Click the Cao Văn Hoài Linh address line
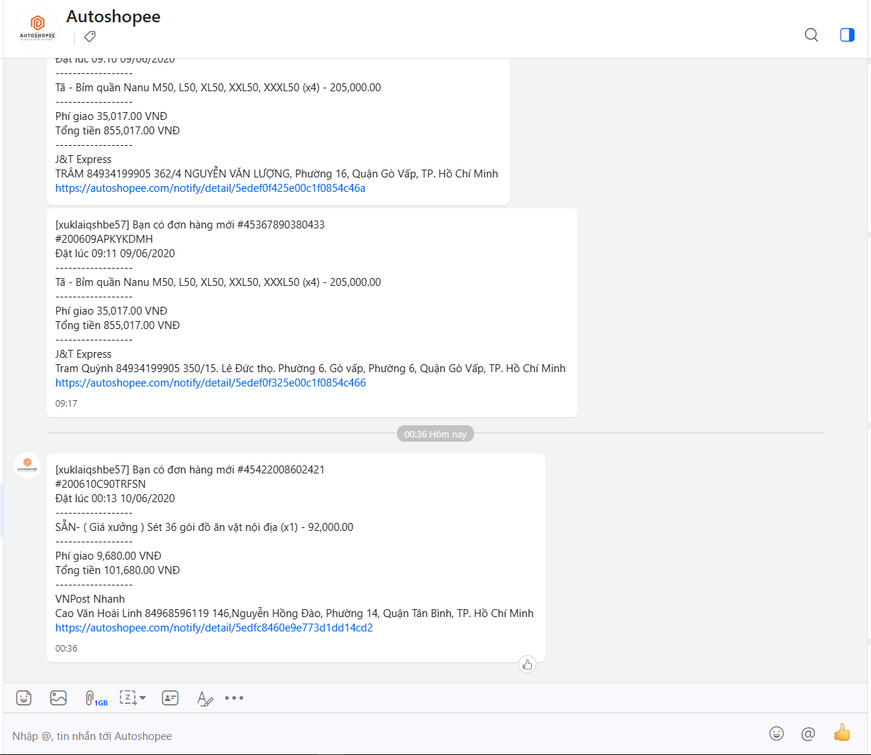Screen dimensions: 871x755 (294, 613)
